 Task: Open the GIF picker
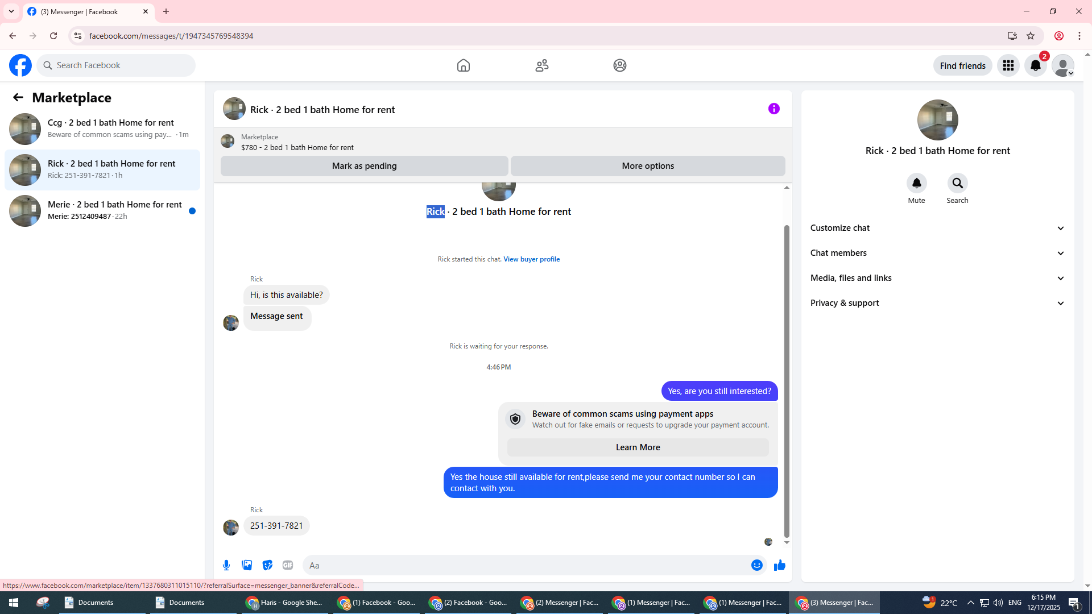(288, 565)
